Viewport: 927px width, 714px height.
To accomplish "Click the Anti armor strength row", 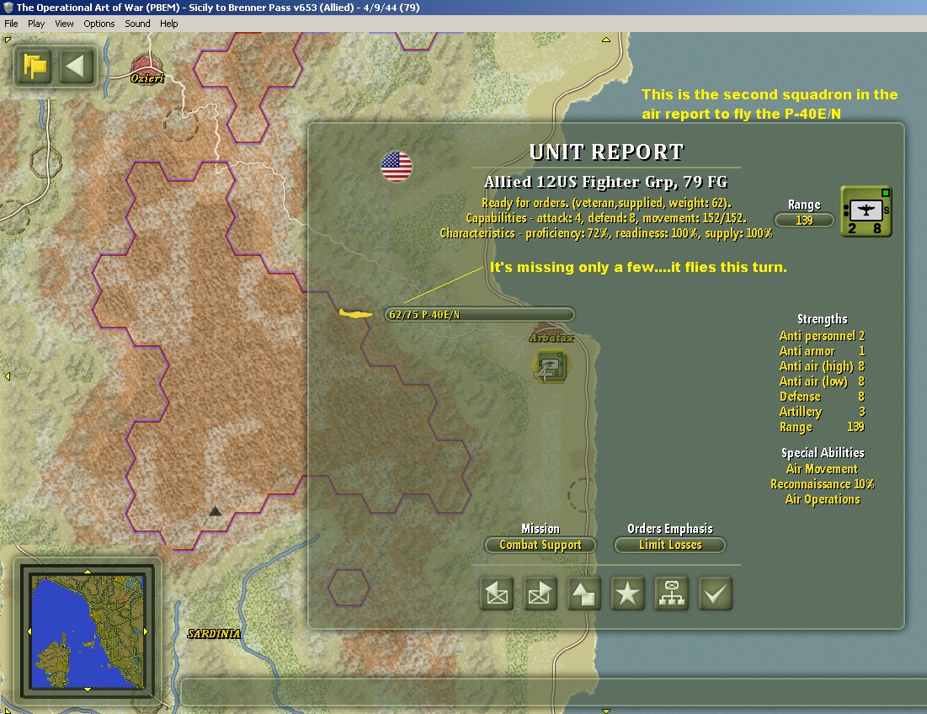I will 822,351.
